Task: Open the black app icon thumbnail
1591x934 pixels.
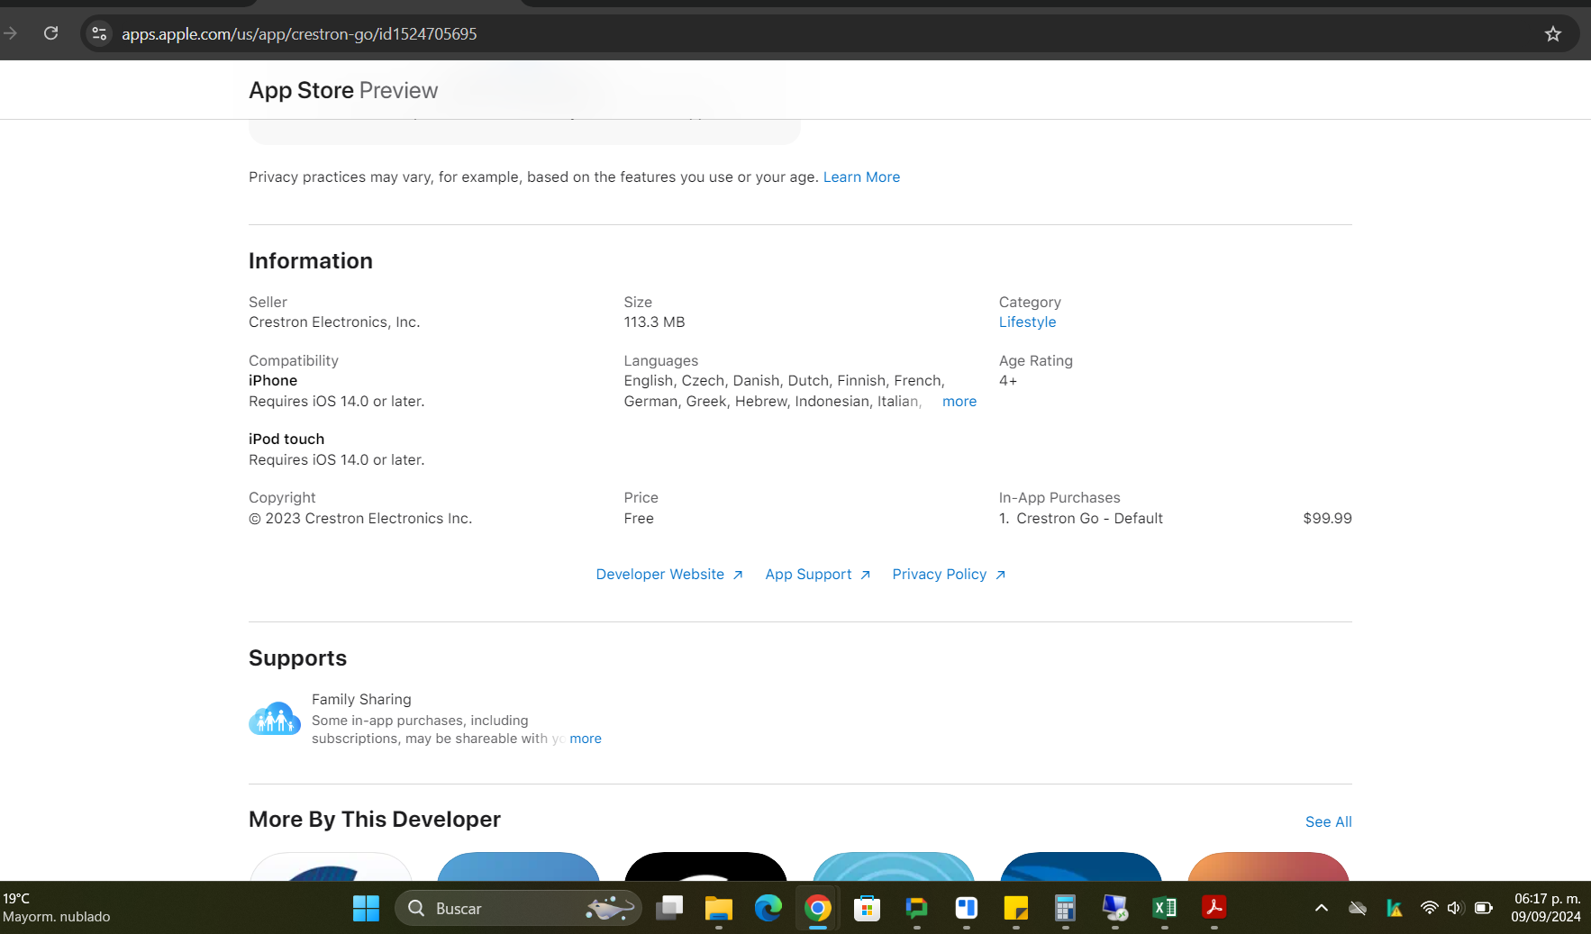Action: click(x=705, y=866)
